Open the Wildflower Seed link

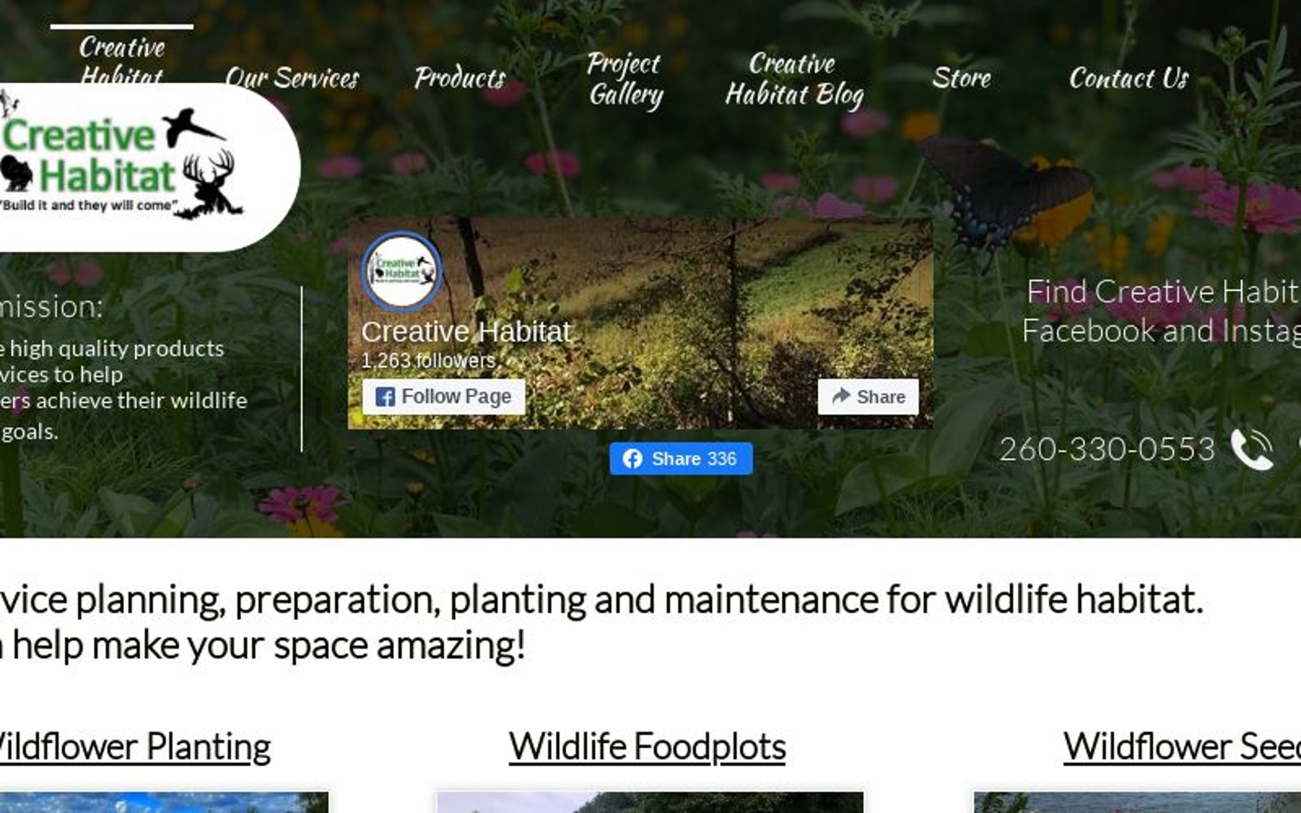pos(1182,746)
